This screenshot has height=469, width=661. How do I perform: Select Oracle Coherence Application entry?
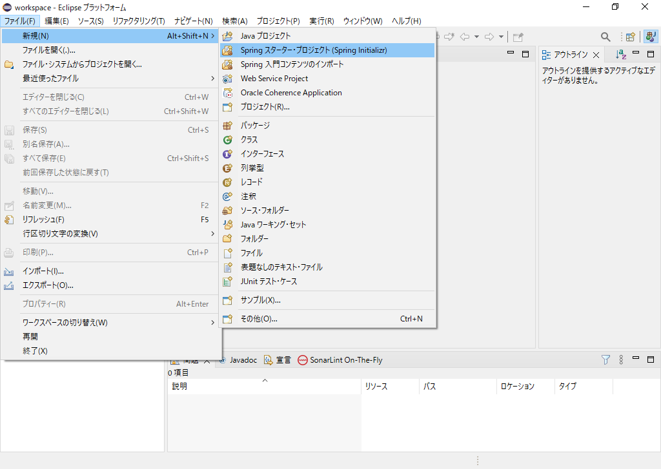[327, 93]
